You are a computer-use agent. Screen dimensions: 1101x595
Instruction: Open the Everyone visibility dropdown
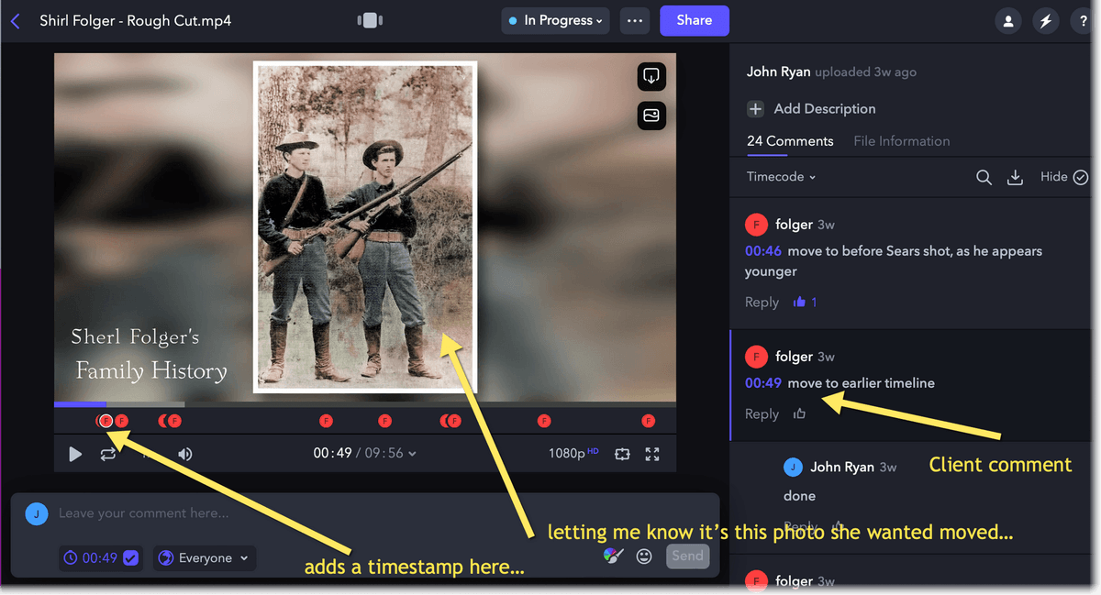tap(204, 557)
